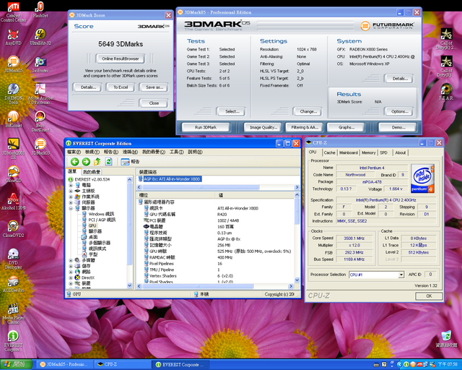Launch the F.E.A.R. desktop icon
Viewport: 462px width, 370px height.
(446, 92)
